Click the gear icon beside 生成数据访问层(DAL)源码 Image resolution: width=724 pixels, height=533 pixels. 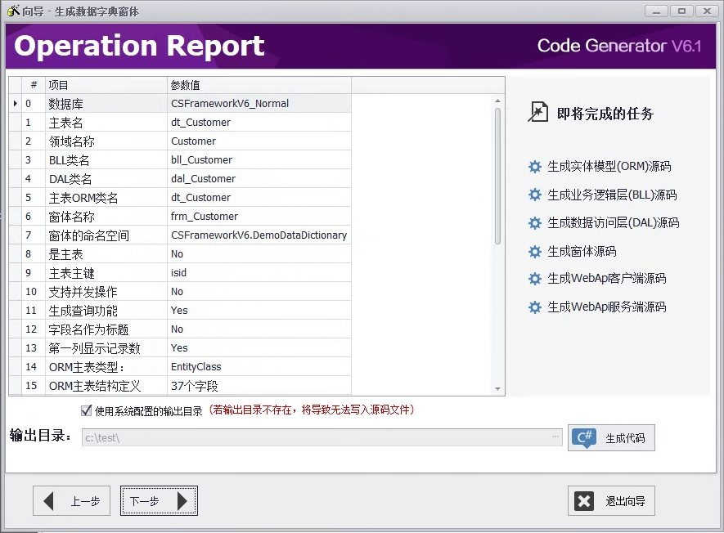click(x=535, y=223)
